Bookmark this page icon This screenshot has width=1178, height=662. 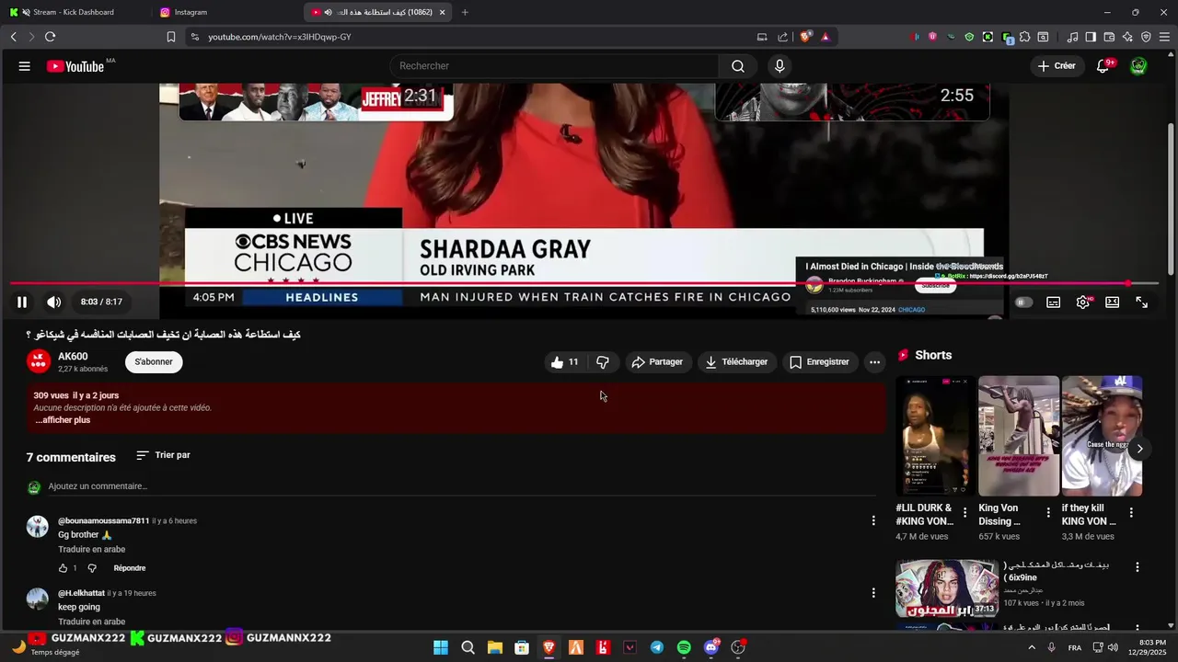pyautogui.click(x=170, y=37)
